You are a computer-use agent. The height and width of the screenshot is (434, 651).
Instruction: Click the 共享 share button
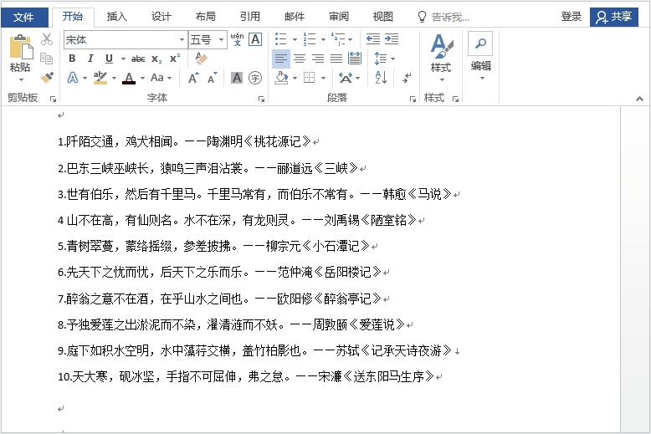click(x=614, y=17)
